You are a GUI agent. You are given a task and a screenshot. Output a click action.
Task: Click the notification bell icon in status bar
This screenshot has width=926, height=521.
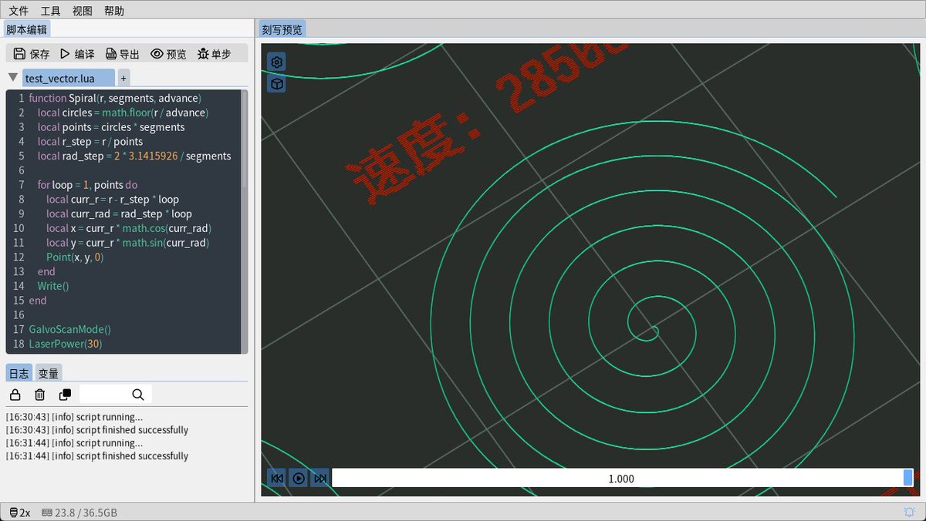tap(909, 513)
